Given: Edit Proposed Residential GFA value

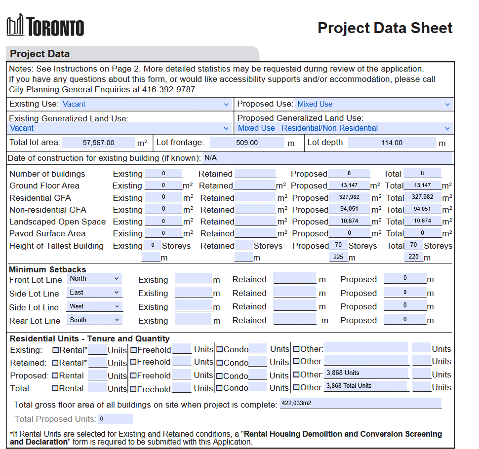Looking at the screenshot, I should (x=349, y=197).
